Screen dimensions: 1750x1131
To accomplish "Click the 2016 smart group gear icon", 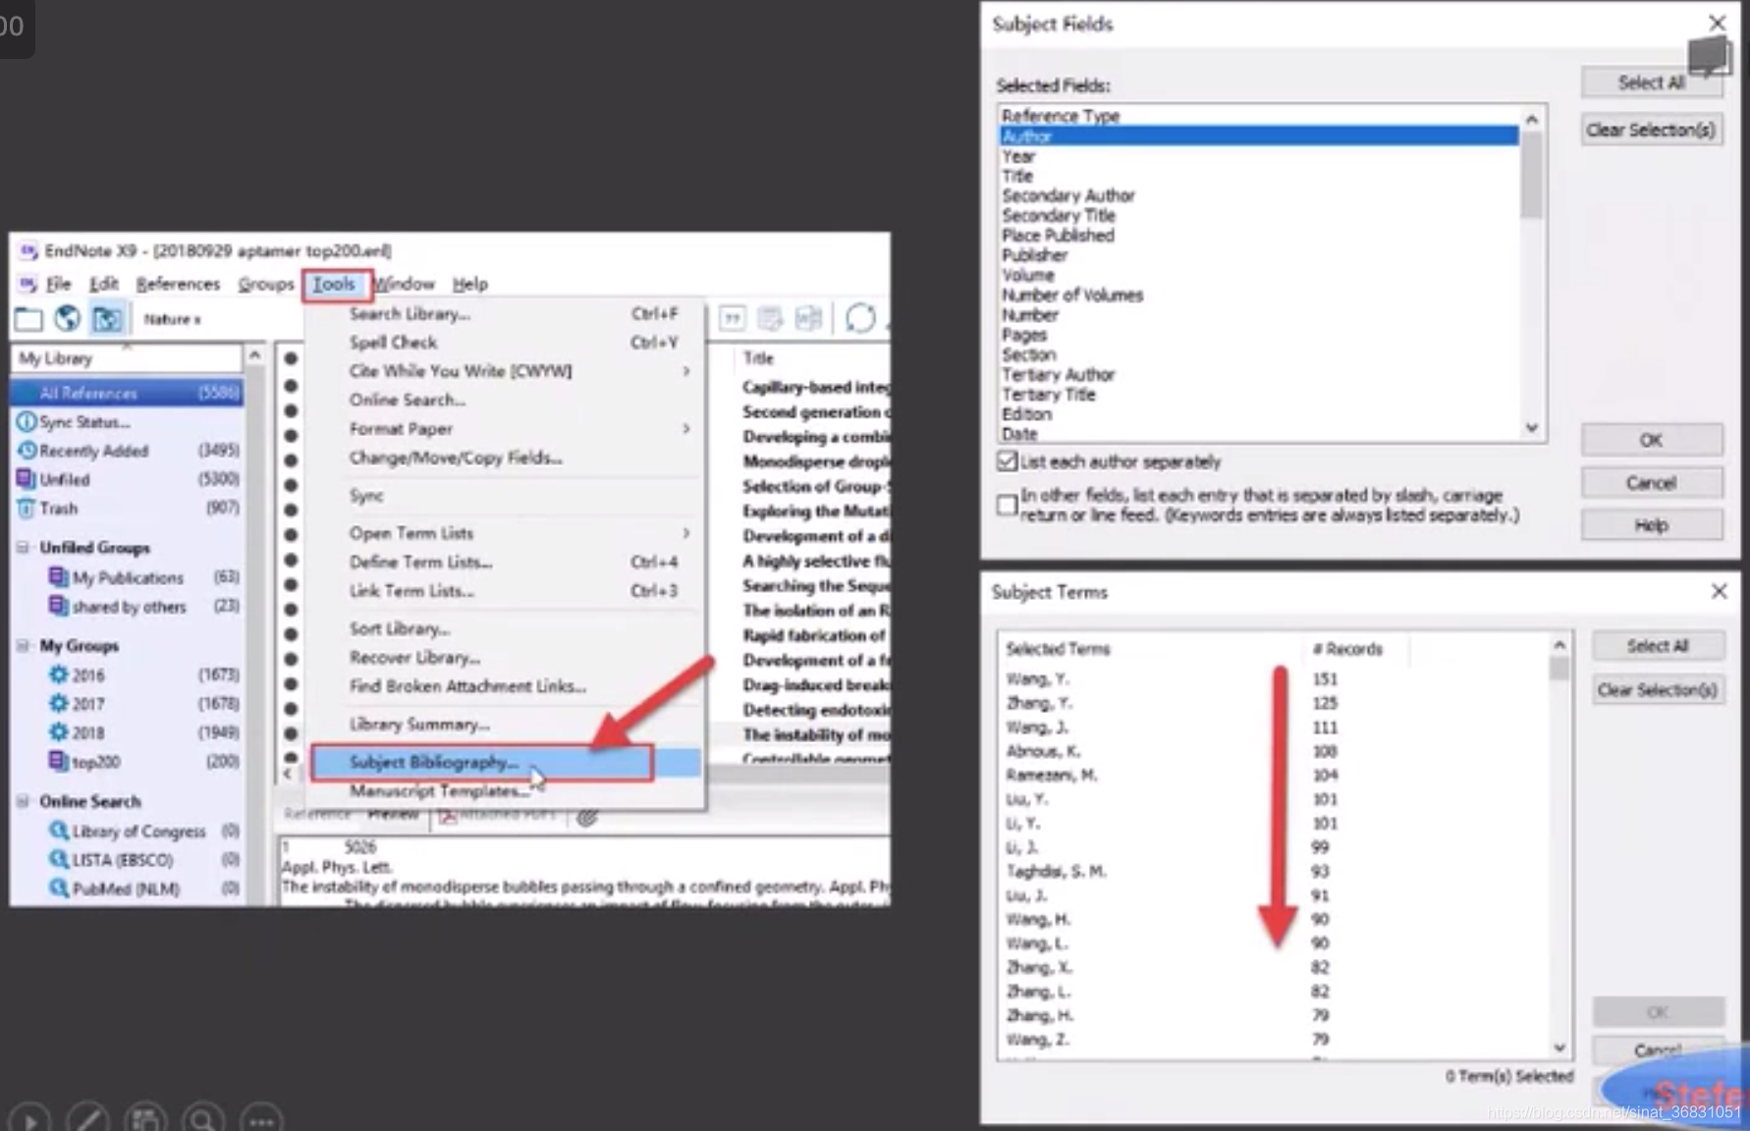I will click(59, 674).
